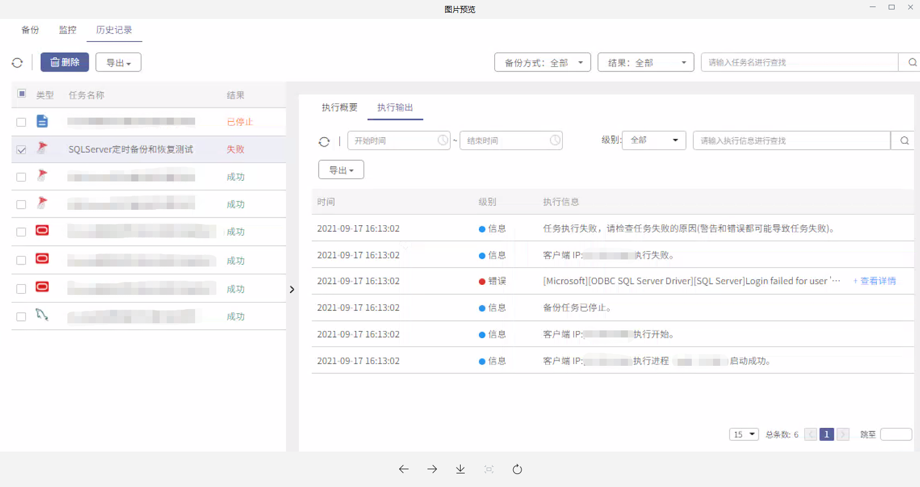Open the 导出 menu in the output panel
This screenshot has height=487, width=920.
341,170
